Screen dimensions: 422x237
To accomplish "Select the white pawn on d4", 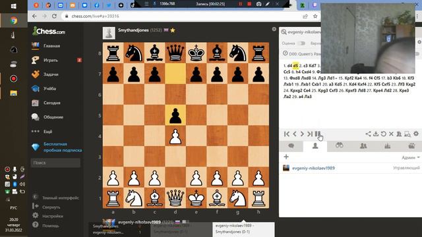I will pos(175,136).
